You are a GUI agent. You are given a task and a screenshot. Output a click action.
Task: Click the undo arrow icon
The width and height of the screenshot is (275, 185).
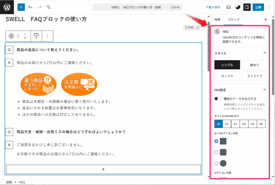(30, 7)
